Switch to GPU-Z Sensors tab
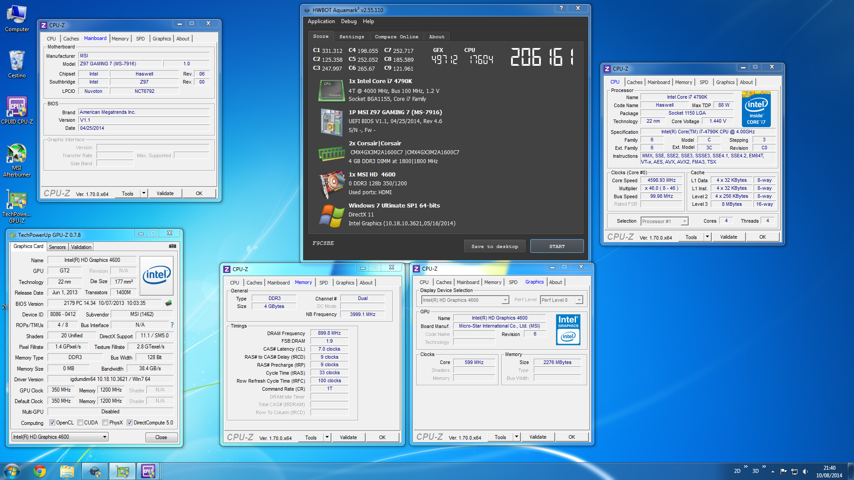The width and height of the screenshot is (854, 480). tap(57, 247)
